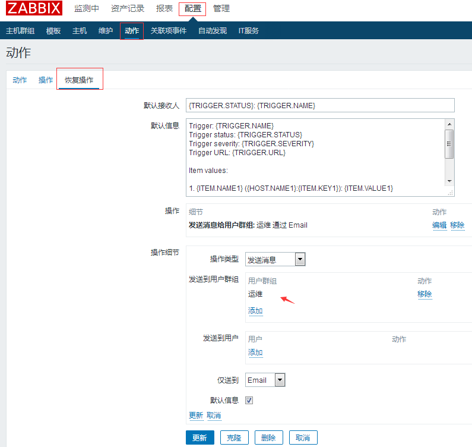Toggle the 默认信息 checkbox

(x=249, y=400)
